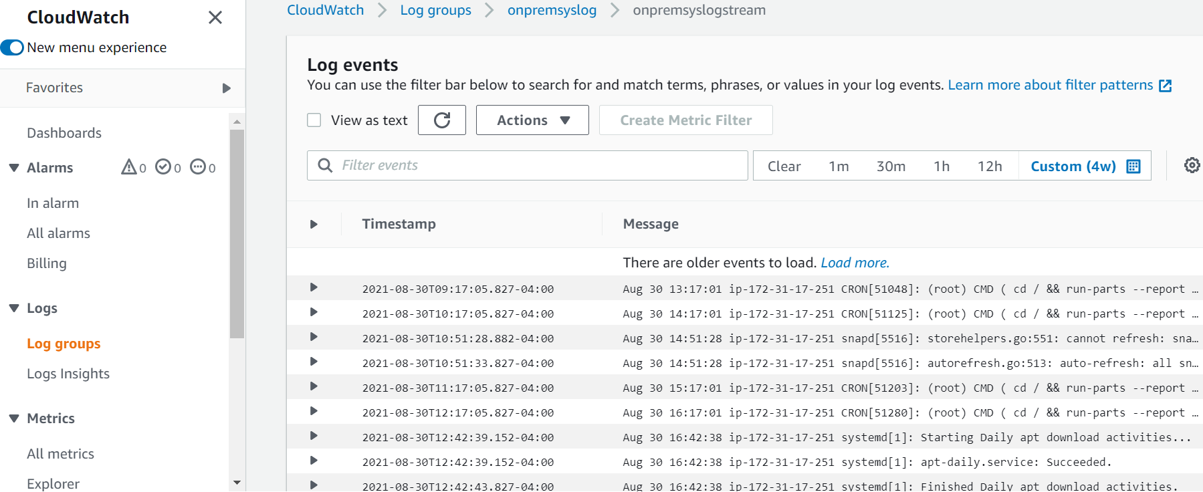Select the 30m time range
The image size is (1203, 492).
891,166
